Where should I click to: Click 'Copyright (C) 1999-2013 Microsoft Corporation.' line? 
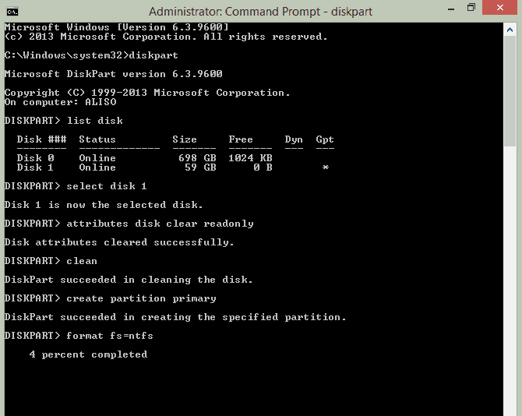click(x=147, y=93)
